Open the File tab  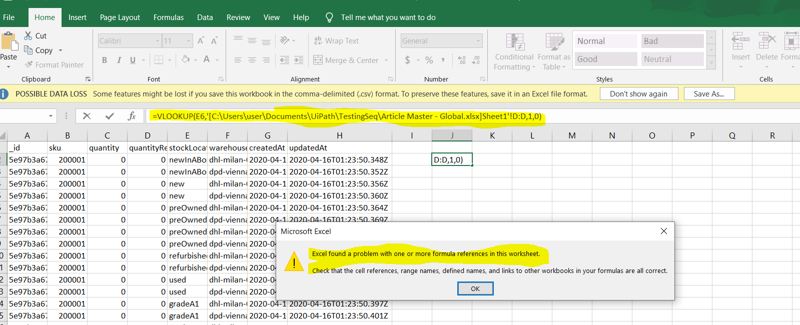(x=9, y=17)
